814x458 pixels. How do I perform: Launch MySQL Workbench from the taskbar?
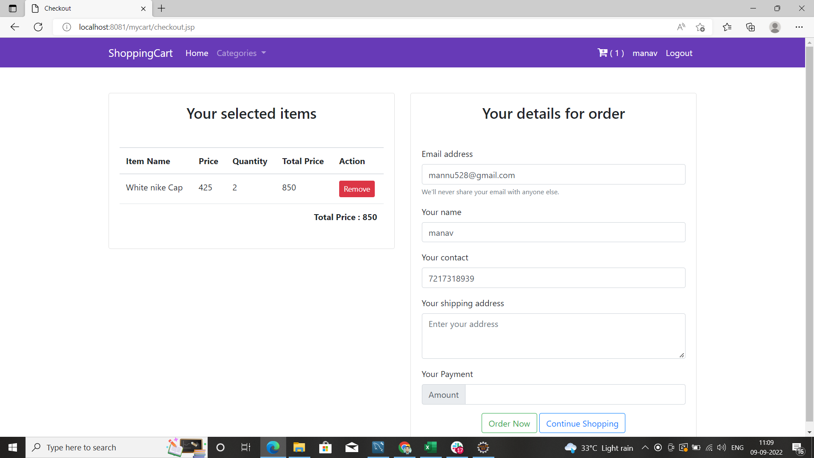click(x=377, y=447)
